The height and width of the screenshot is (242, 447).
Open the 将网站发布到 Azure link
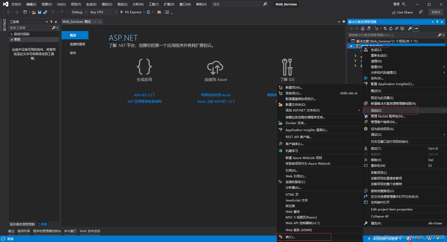pos(216,95)
